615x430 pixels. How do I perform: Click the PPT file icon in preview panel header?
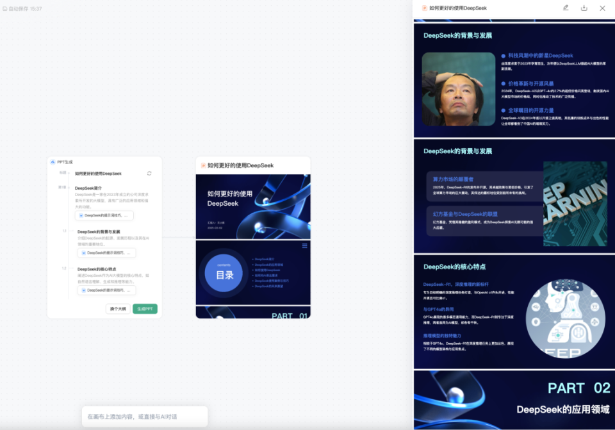tap(424, 8)
